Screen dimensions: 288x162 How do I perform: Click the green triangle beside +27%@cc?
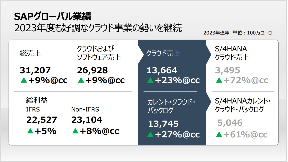pos(150,135)
